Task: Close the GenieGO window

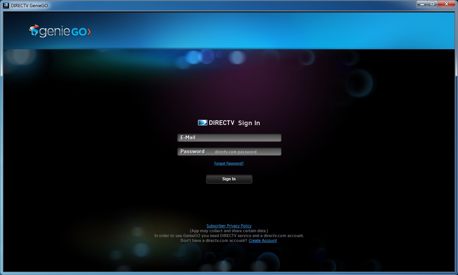Action: tap(446, 4)
